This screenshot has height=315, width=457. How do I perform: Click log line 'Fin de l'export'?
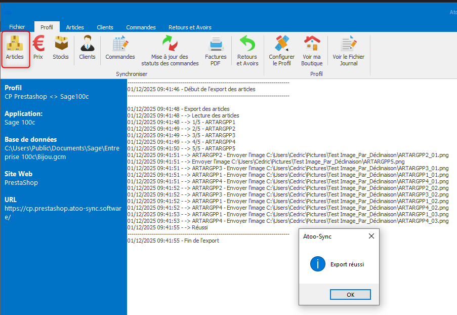173,241
